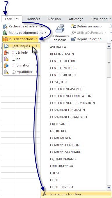Select the DROITEREG function
Viewport: 112px width, 198px height.
pos(58,131)
